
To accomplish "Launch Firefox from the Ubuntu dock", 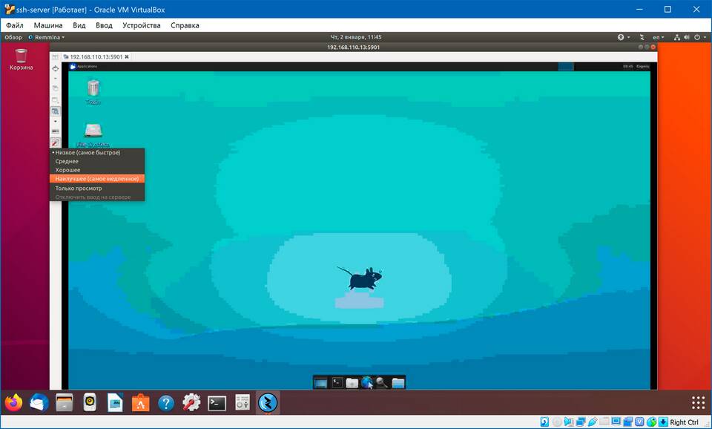I will point(13,402).
